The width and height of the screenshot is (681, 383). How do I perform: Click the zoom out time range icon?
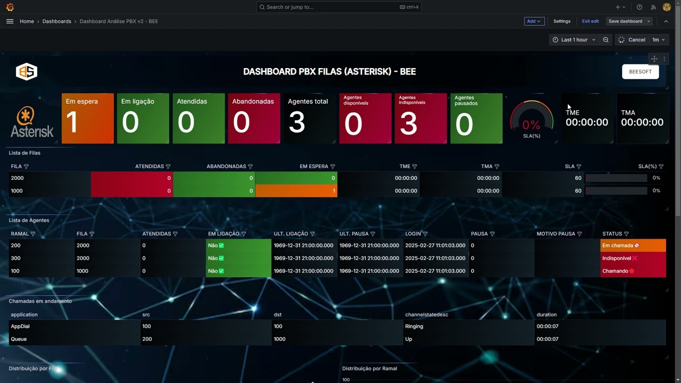pyautogui.click(x=605, y=40)
